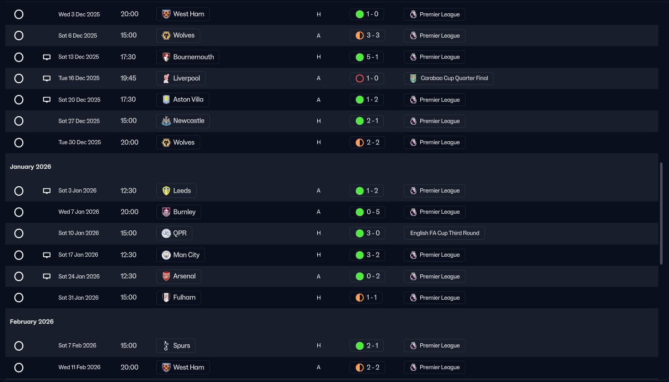Screen dimensions: 669x382
Task: Select the radio circle for Leeds fixture
Action: 19,191
